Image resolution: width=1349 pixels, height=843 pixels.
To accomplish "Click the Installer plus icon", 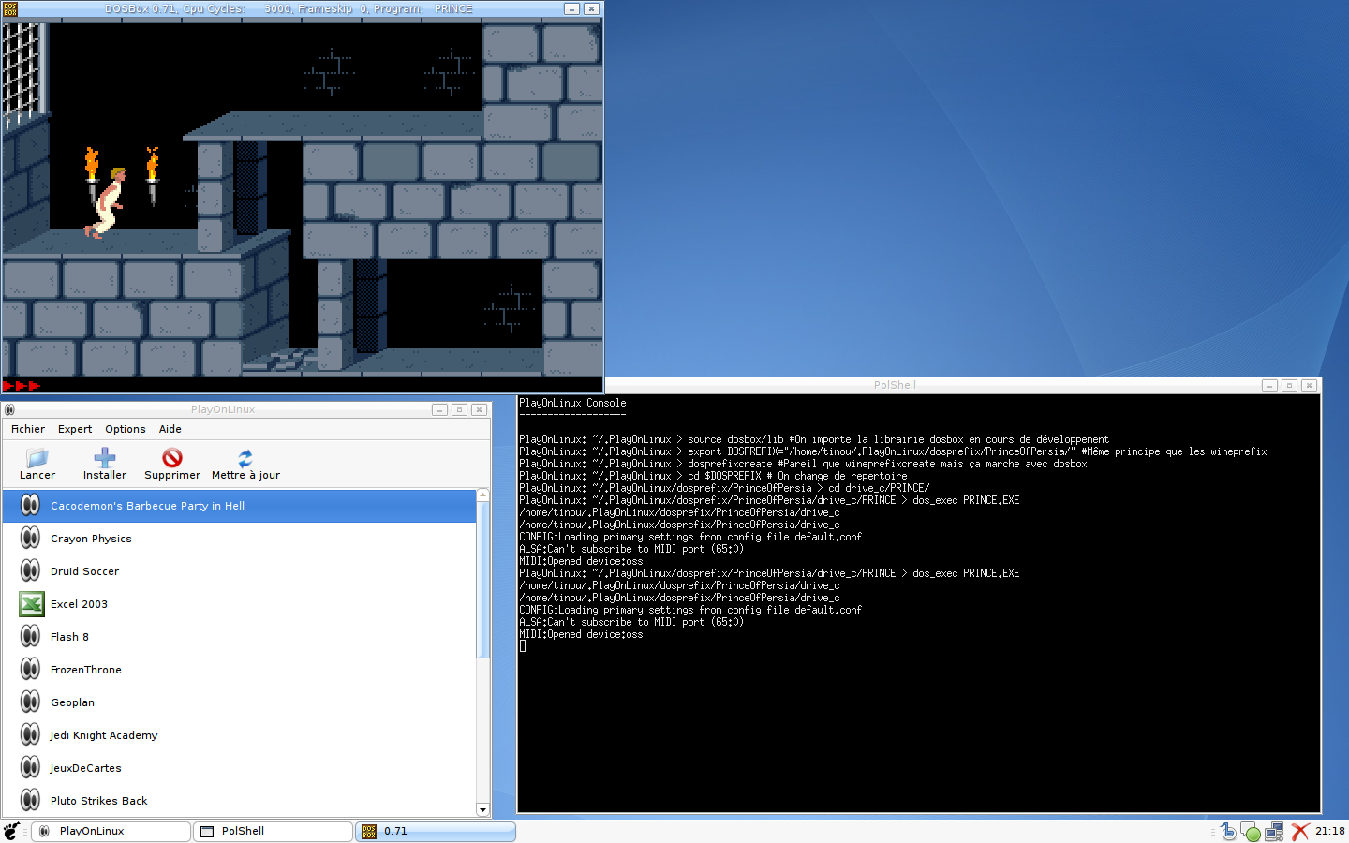I will [105, 458].
